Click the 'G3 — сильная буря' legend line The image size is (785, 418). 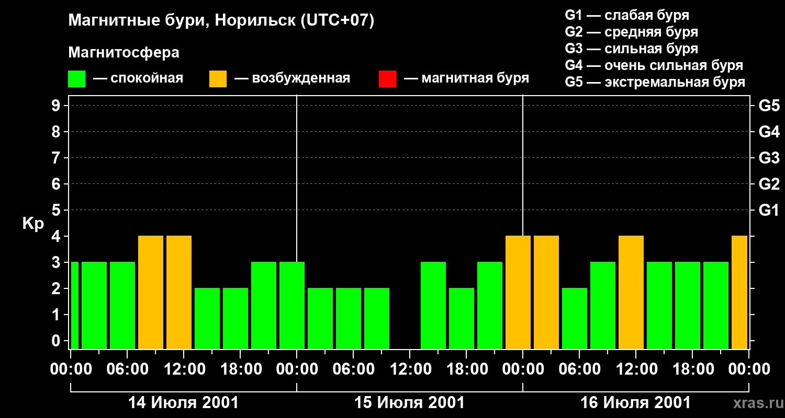coord(631,49)
